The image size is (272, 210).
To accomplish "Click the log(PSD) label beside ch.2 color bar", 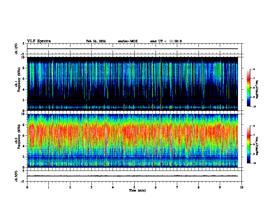I will [x=257, y=146].
